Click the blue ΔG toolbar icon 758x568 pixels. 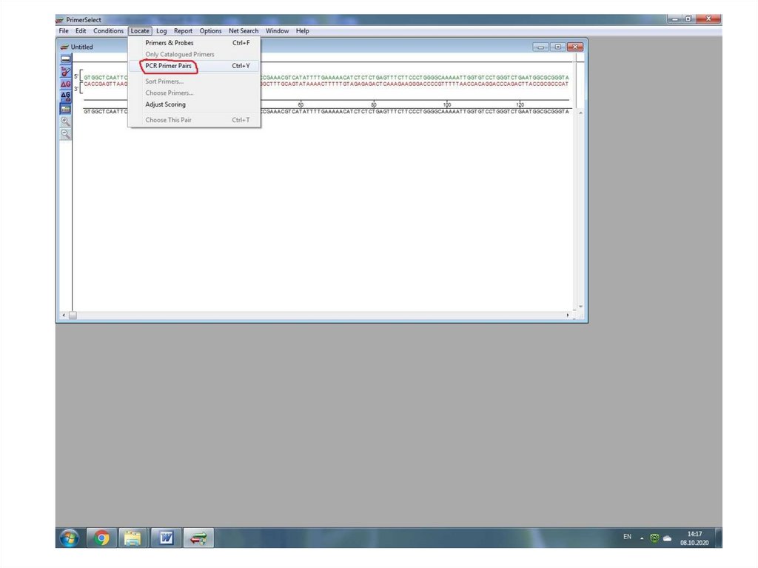click(x=66, y=96)
